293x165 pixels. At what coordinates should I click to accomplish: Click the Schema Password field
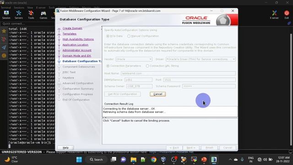click(209, 86)
